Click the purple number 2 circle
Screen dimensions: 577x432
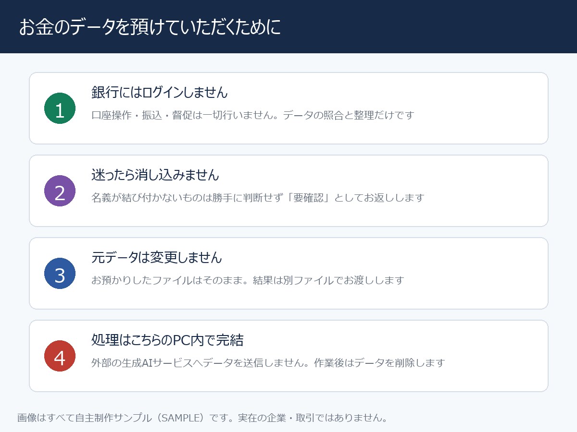point(60,191)
